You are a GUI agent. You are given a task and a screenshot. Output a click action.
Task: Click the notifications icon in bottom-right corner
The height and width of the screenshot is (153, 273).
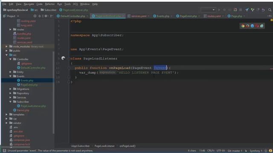tap(270, 150)
